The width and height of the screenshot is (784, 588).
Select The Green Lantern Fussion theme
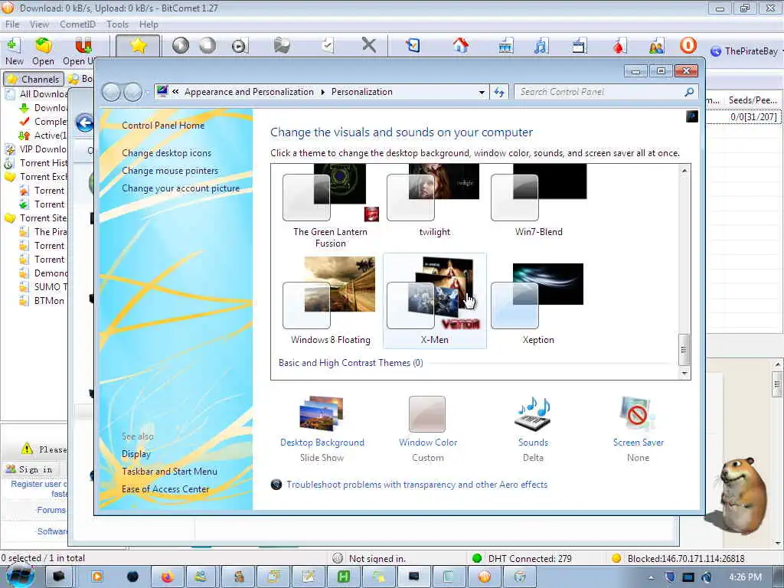331,206
